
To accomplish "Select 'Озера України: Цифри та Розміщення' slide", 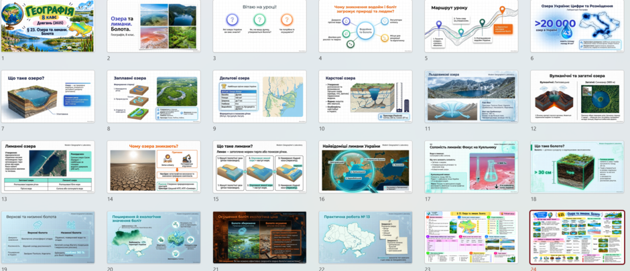I will (x=577, y=26).
